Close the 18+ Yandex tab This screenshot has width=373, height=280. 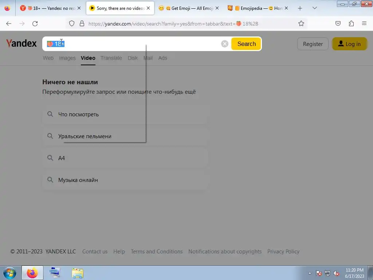point(79,8)
